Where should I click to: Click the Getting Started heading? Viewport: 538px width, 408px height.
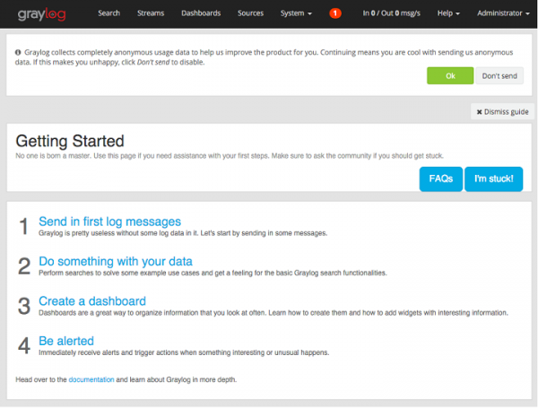click(x=70, y=141)
